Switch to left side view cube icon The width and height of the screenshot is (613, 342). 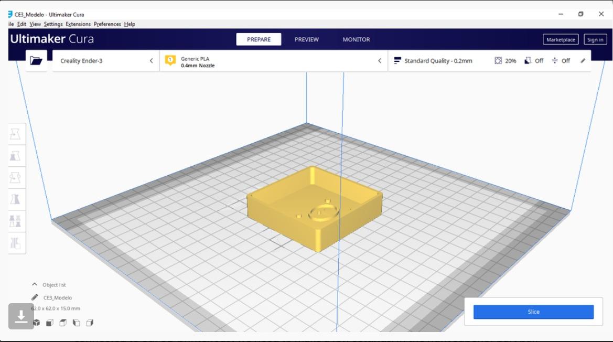click(76, 323)
